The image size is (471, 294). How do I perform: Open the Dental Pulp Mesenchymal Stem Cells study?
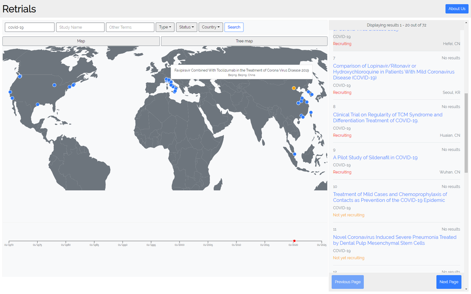394,240
